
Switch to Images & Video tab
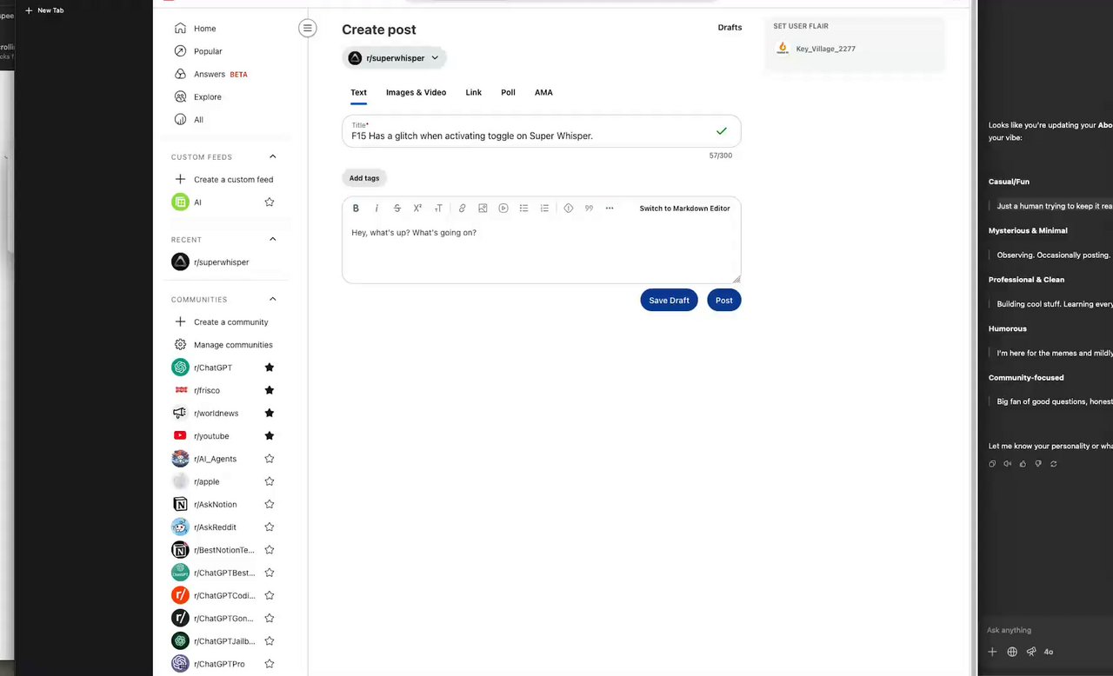(x=417, y=92)
